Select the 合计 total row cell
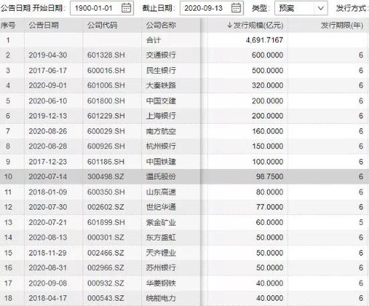This screenshot has height=306, width=369. (x=154, y=40)
